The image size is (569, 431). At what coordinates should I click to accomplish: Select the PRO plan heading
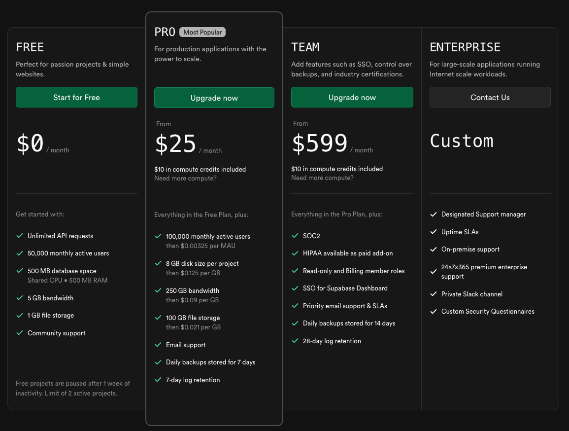[165, 32]
